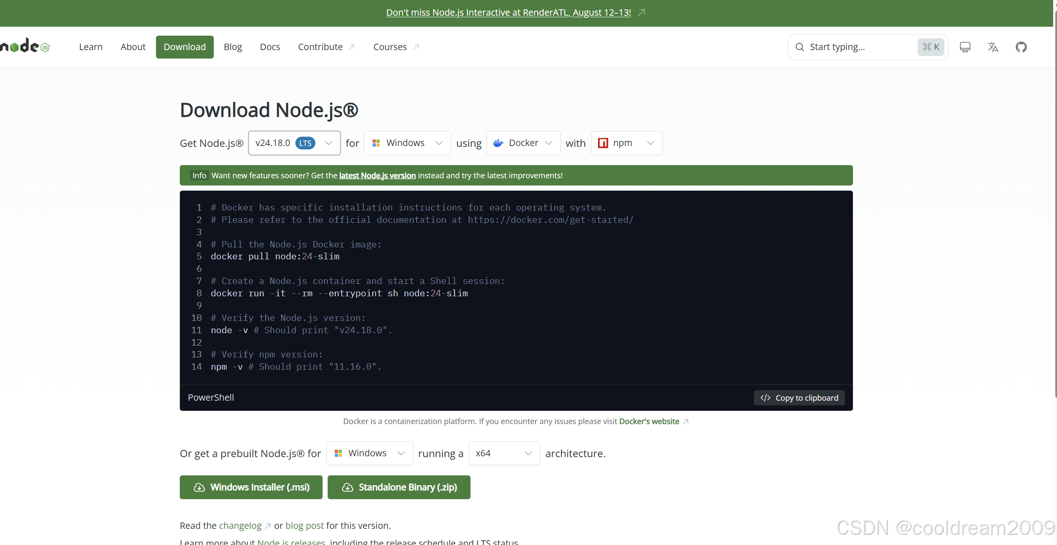The height and width of the screenshot is (545, 1057).
Task: Open the Courses nav link
Action: pyautogui.click(x=396, y=47)
